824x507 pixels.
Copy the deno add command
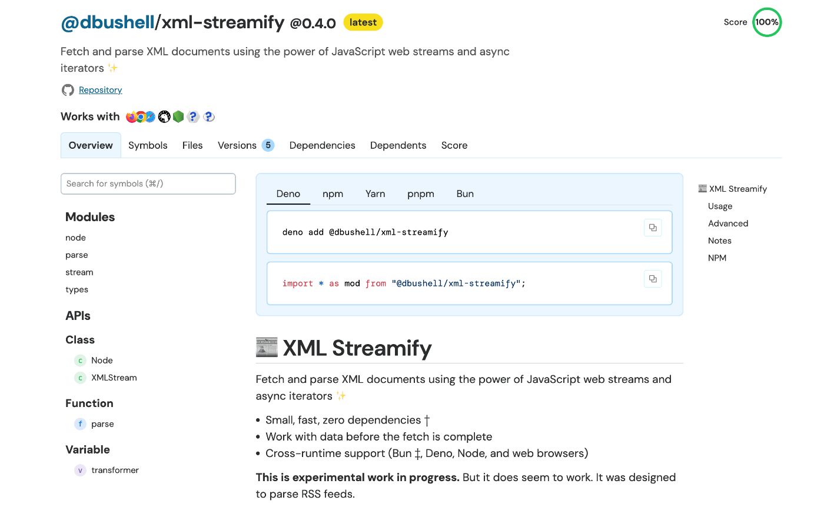[x=653, y=228]
